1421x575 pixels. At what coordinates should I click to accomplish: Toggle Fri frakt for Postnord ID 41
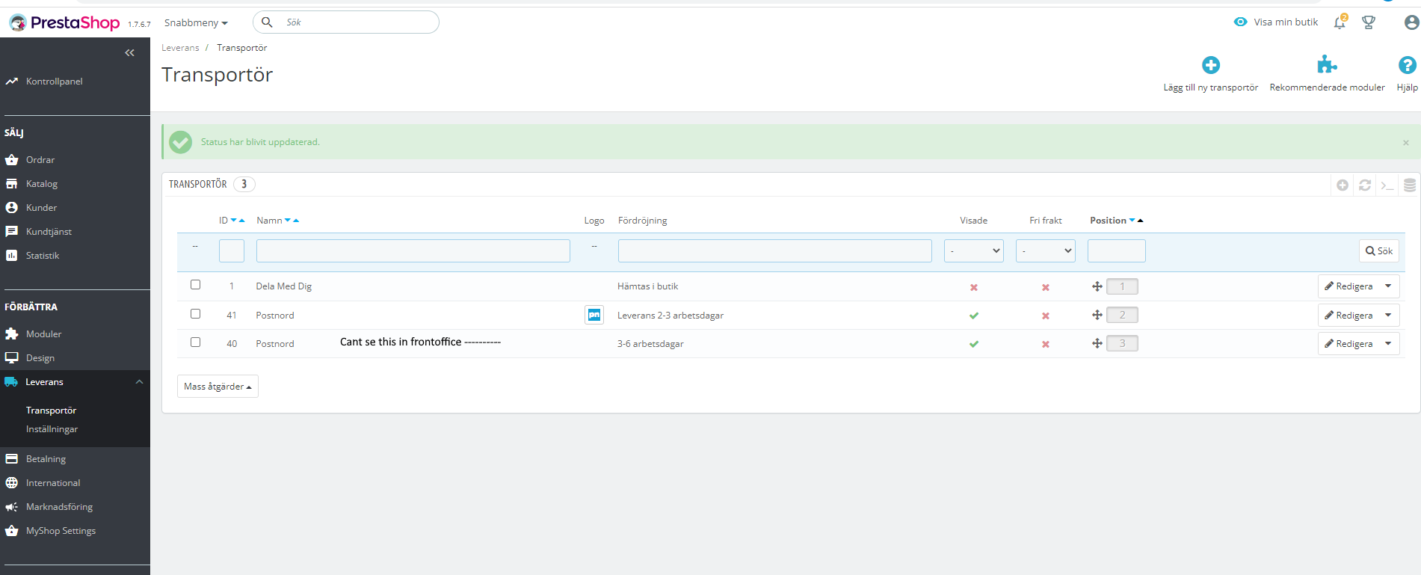point(1046,316)
